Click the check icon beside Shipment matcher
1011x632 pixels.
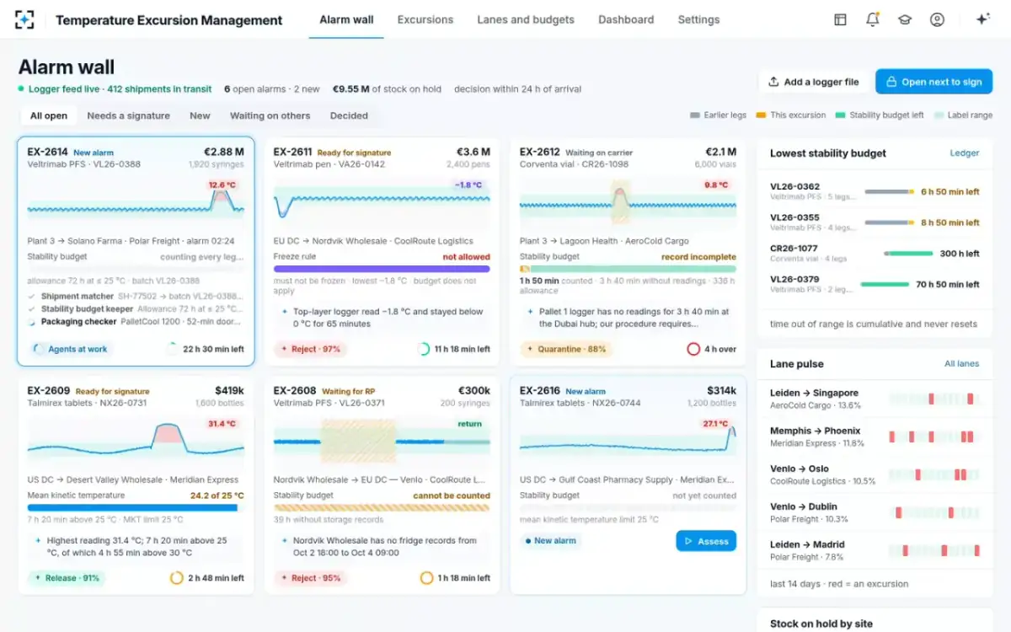32,297
